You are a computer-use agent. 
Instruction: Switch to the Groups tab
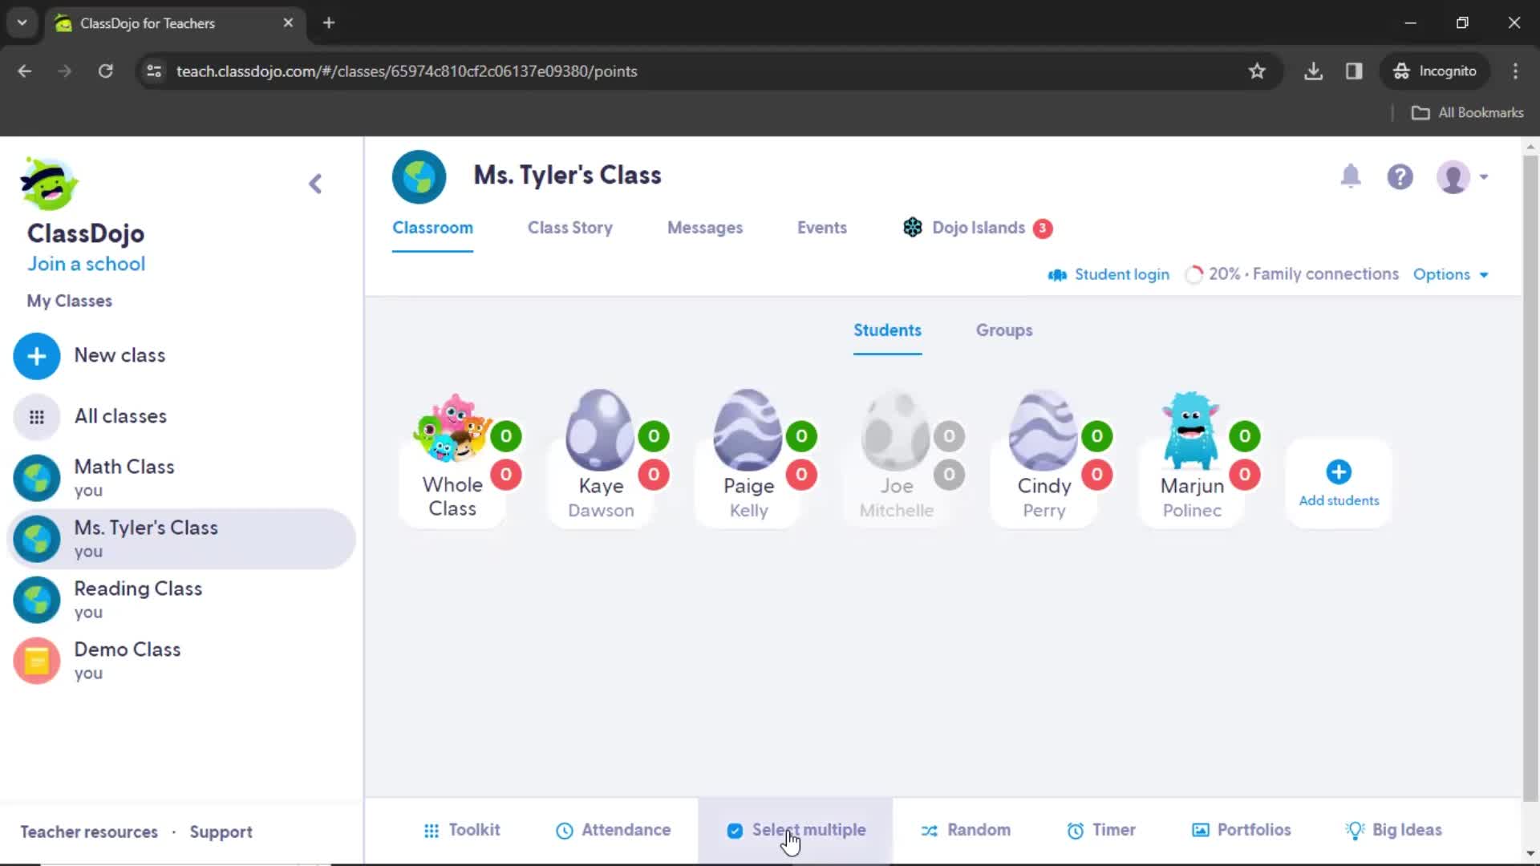click(1003, 330)
